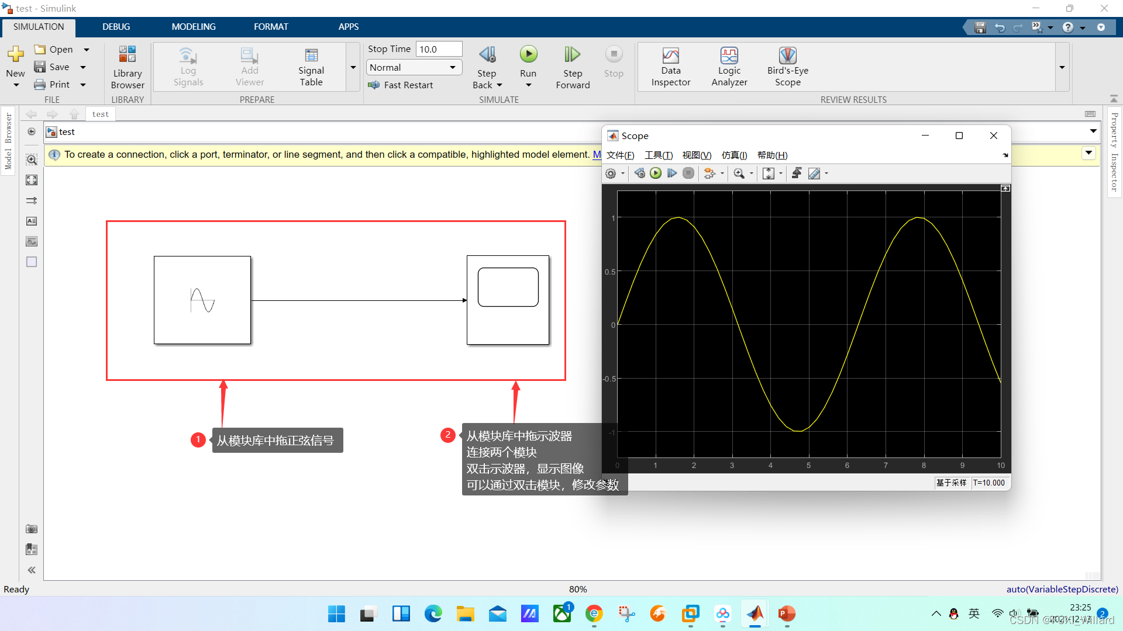
Task: Open the Library Browser
Action: 127,67
